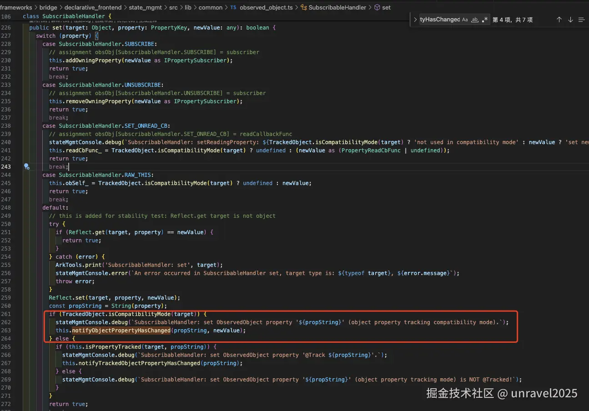Click 'IPropertySubscriber' on line 230
The height and width of the screenshot is (411, 589).
(195, 60)
